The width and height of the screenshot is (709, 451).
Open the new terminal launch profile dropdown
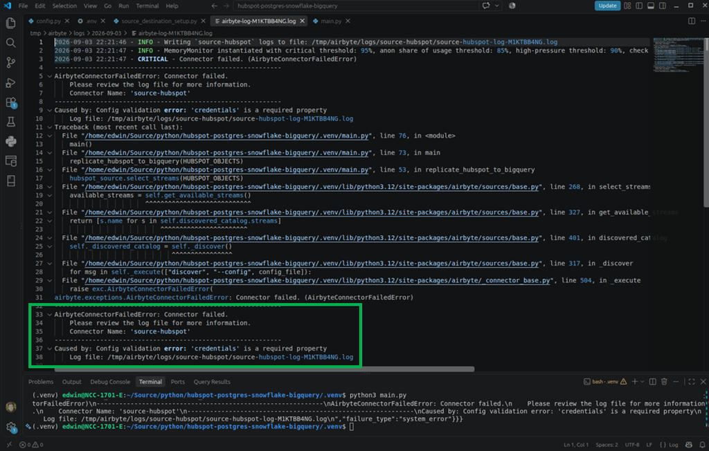click(x=642, y=381)
